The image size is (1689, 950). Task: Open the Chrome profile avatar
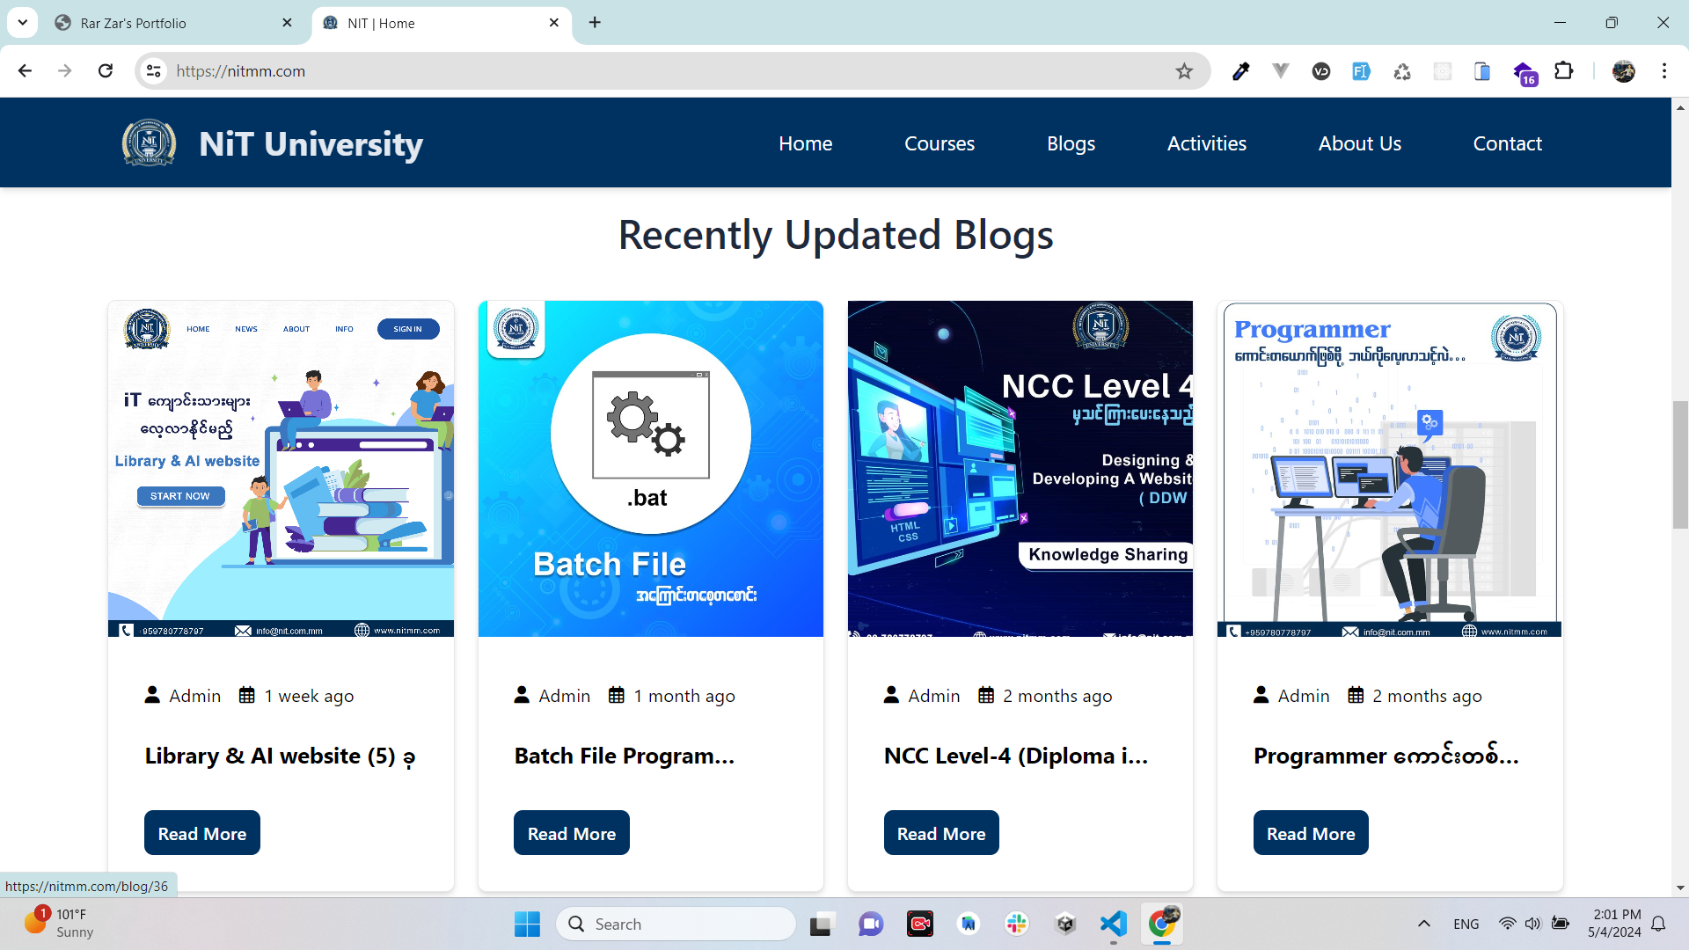(1624, 71)
